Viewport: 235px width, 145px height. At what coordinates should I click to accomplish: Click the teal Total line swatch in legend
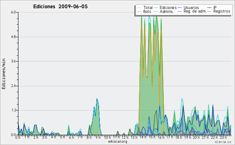139,8
